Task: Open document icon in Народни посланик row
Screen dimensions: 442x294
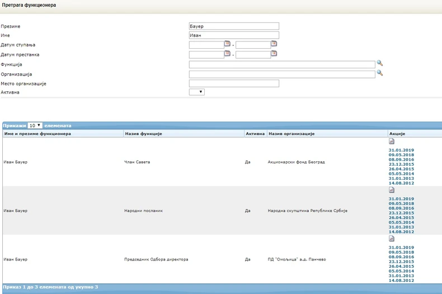Action: tap(392, 190)
